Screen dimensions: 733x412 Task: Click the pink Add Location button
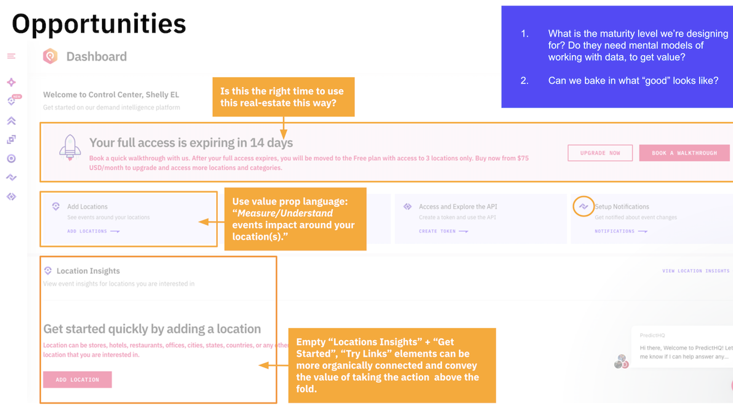point(77,380)
